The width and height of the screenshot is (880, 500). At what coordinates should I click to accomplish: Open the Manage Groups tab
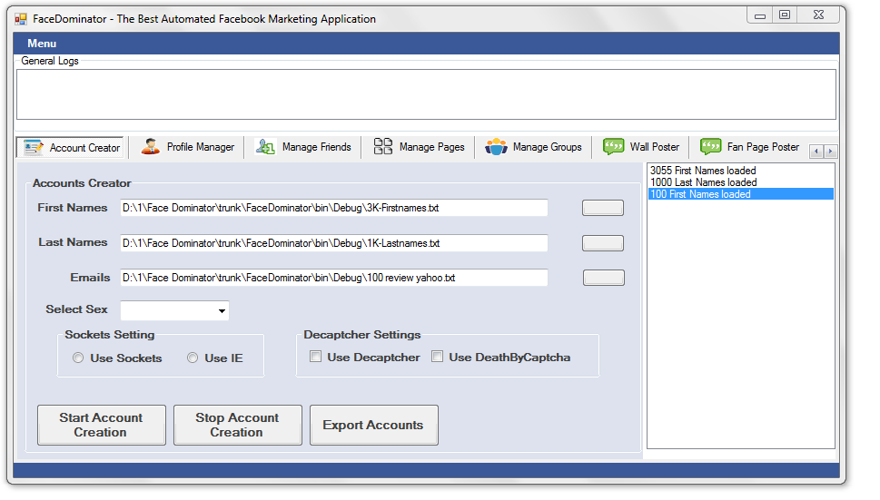(533, 147)
